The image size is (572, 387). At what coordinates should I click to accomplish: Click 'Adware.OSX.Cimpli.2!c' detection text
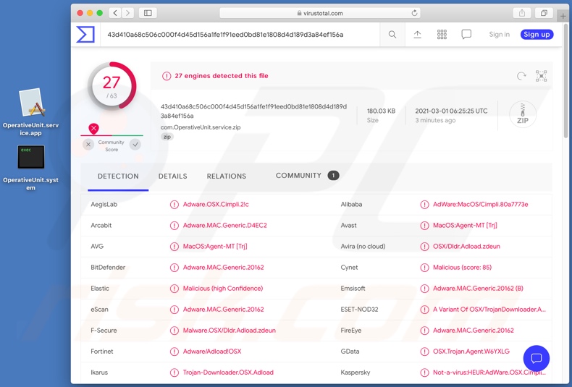[x=216, y=205]
